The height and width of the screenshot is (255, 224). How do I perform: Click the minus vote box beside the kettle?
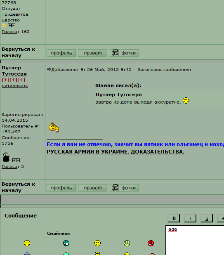coord(18,161)
